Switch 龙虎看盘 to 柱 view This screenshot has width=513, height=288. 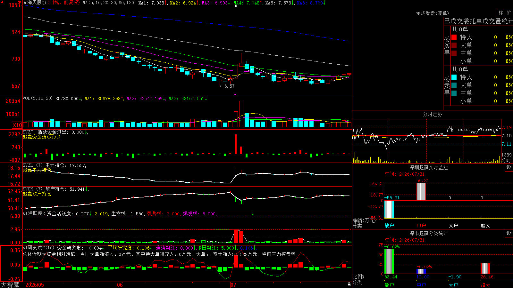501,13
